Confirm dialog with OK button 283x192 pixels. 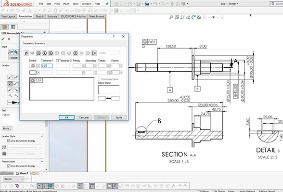66,117
